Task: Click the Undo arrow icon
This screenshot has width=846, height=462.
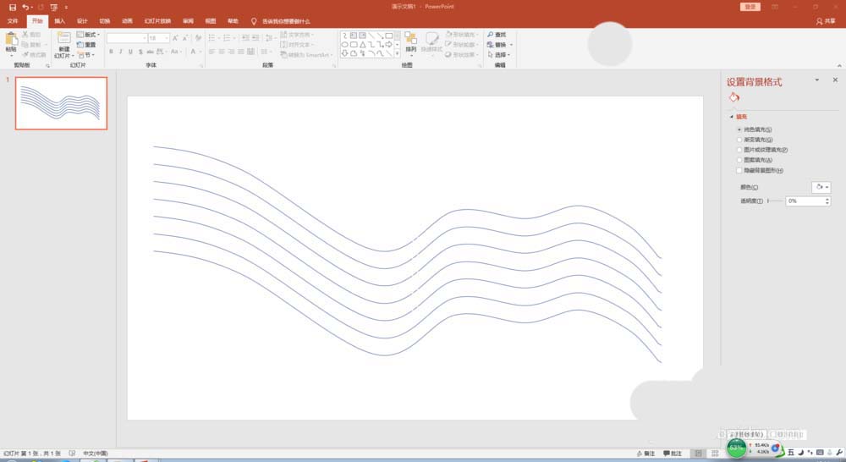Action: pos(25,7)
